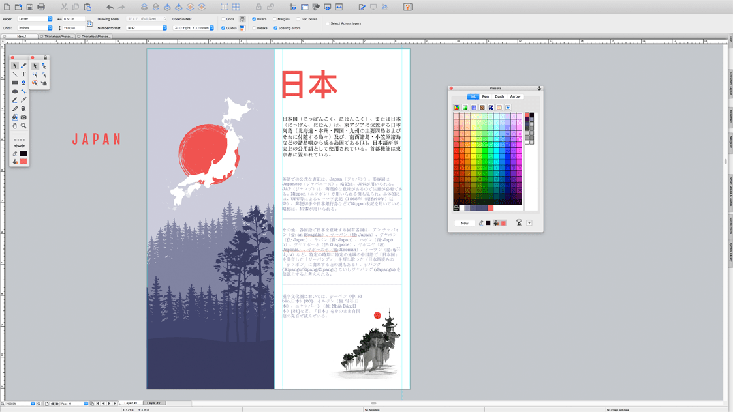The image size is (733, 412).
Task: Select the Layer #1 tab
Action: pos(131,403)
